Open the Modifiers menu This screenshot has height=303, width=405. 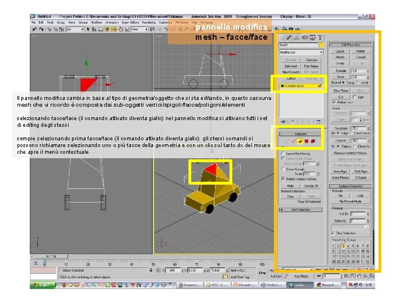point(97,22)
